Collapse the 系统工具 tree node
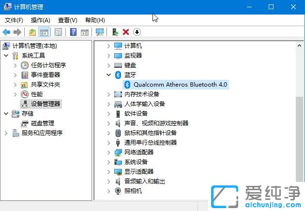The image size is (305, 211). point(6,56)
